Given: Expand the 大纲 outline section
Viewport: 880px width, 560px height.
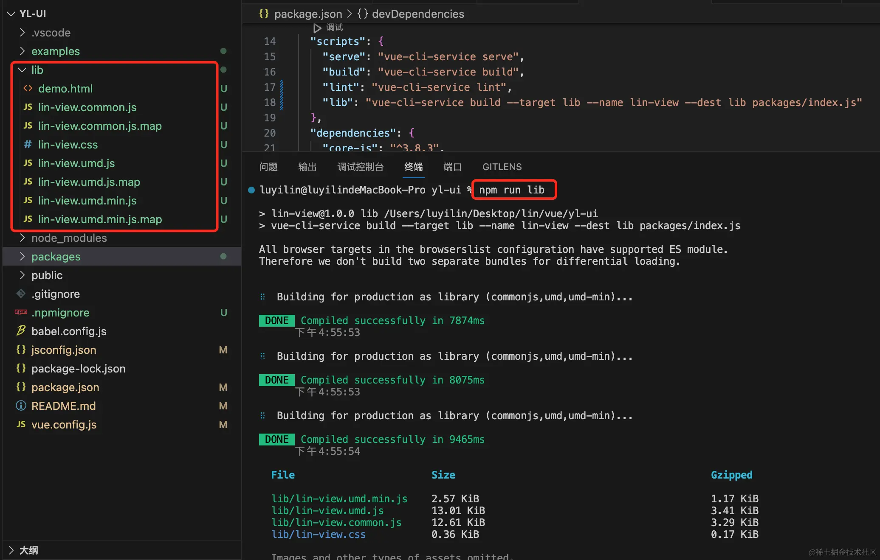Looking at the screenshot, I should click(11, 550).
